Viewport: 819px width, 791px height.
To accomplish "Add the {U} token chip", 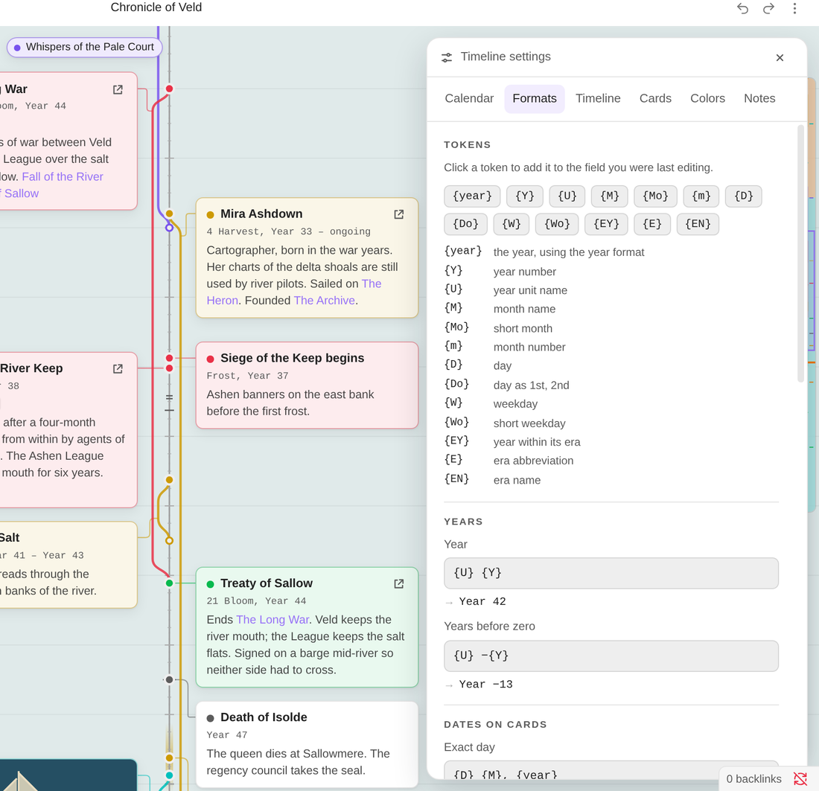I will pyautogui.click(x=567, y=196).
